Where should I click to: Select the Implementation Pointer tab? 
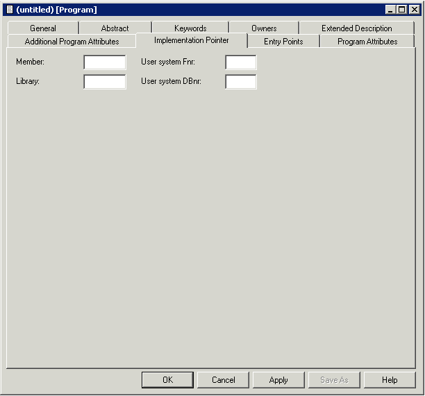[x=192, y=40]
